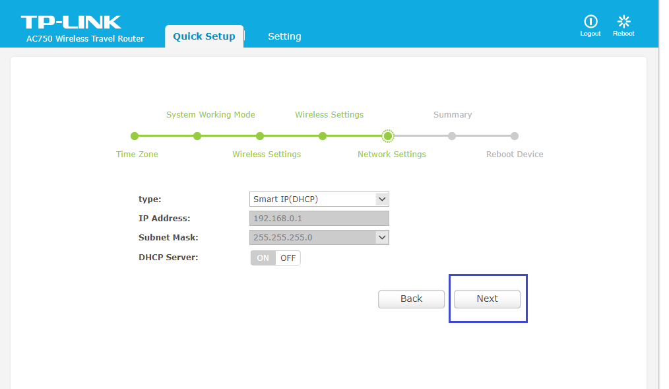
Task: Click the Time Zone step label
Action: 137,155
